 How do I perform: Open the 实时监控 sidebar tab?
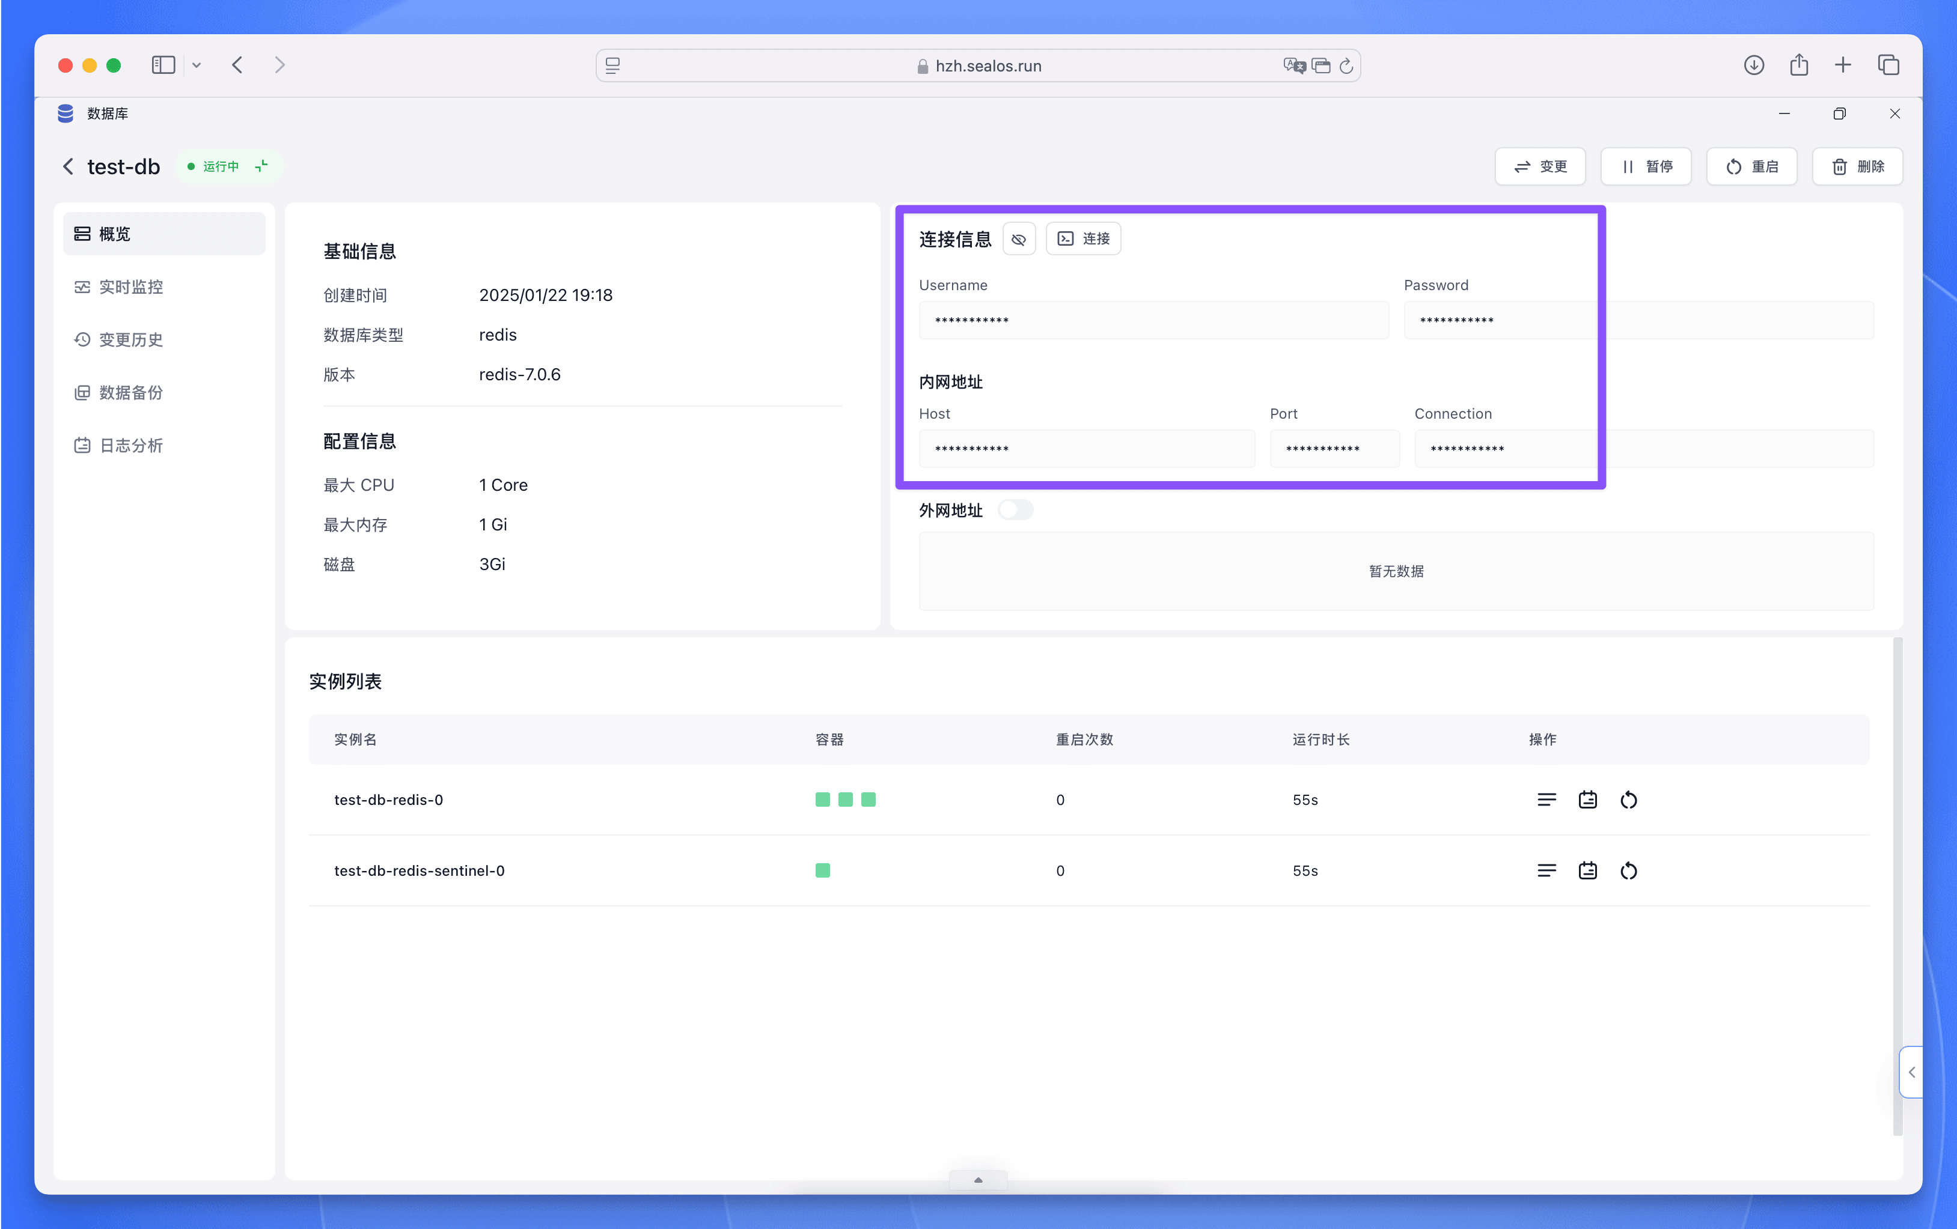(x=164, y=287)
